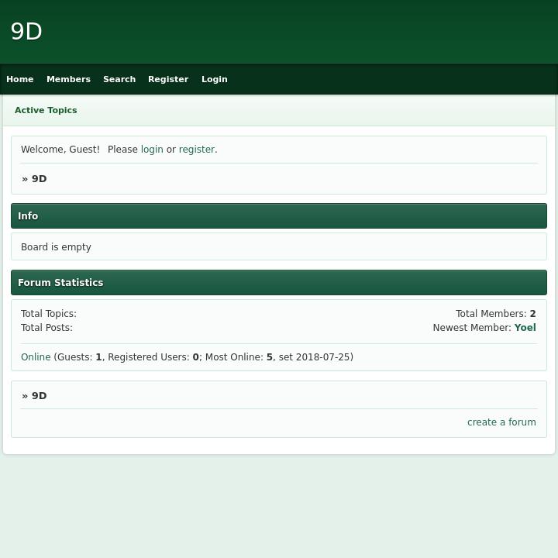
Task: Open the Online users link
Action: click(36, 357)
